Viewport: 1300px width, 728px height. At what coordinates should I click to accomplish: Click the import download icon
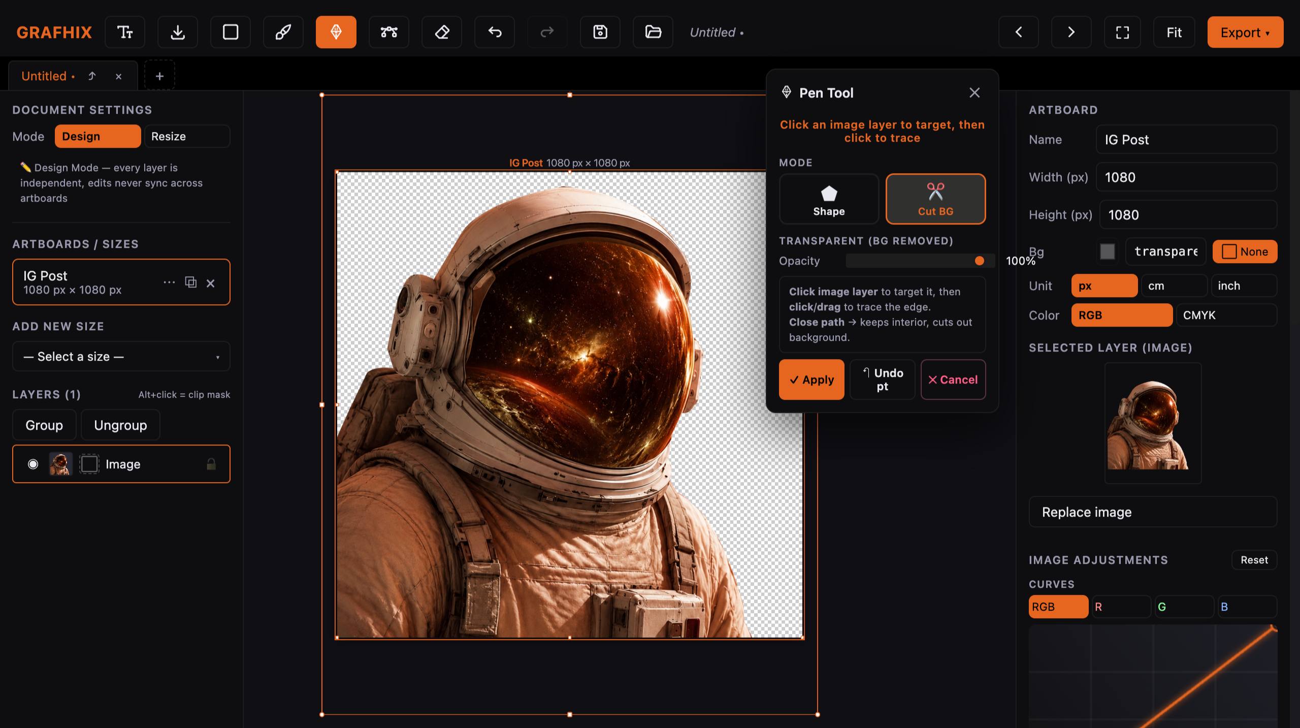pos(178,32)
